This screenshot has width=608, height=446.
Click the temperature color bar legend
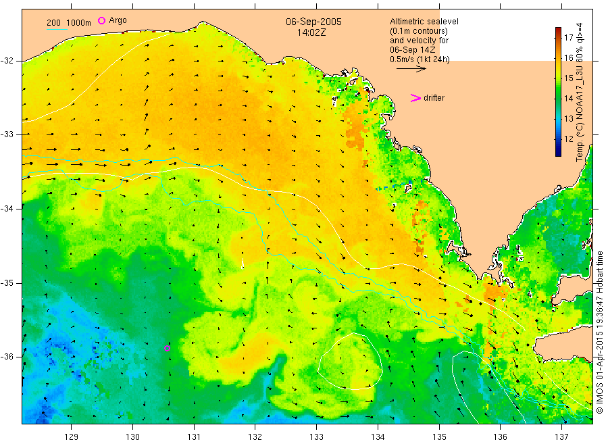(558, 92)
